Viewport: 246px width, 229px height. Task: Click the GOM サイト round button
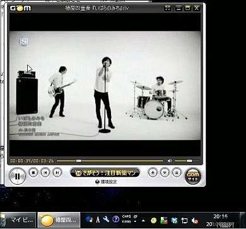pyautogui.click(x=193, y=177)
